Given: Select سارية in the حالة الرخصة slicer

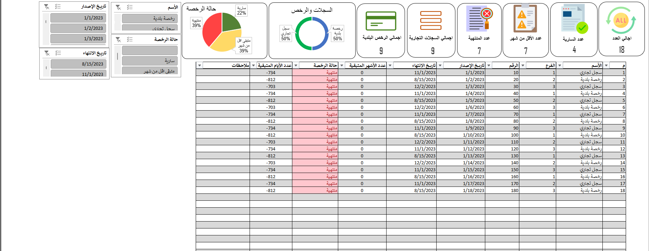Looking at the screenshot, I should point(149,61).
